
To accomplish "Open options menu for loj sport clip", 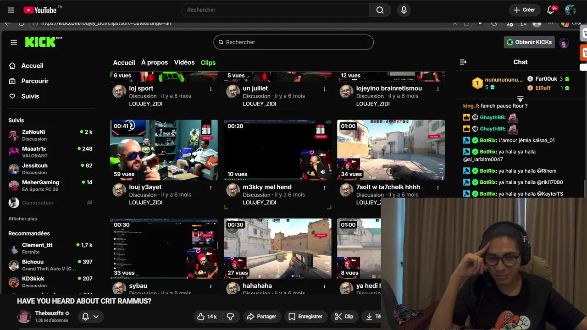I will [211, 89].
